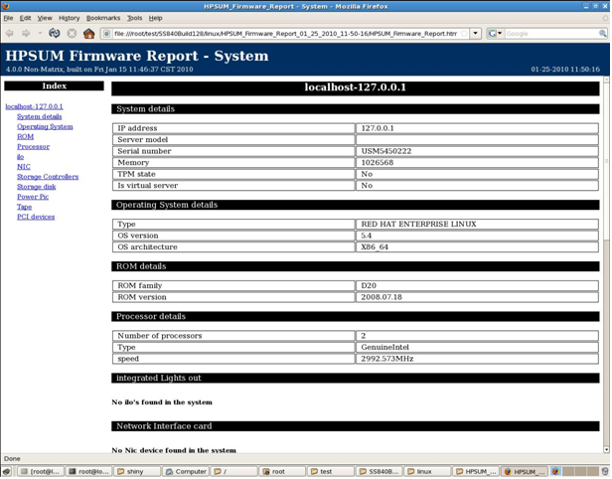Open the Bookmarks menu
Image resolution: width=612 pixels, height=479 pixels.
coord(102,18)
